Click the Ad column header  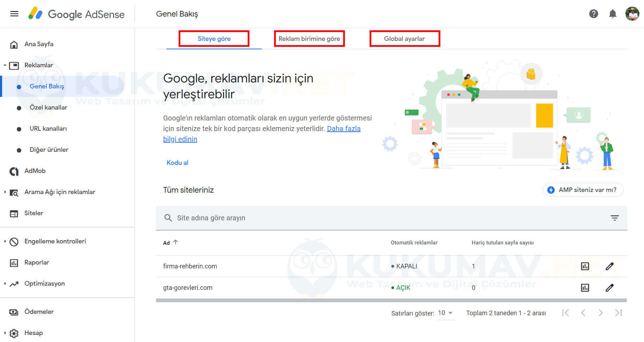[x=166, y=243]
